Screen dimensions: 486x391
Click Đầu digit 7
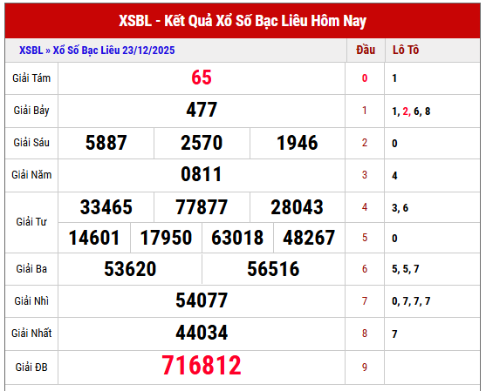coord(365,301)
